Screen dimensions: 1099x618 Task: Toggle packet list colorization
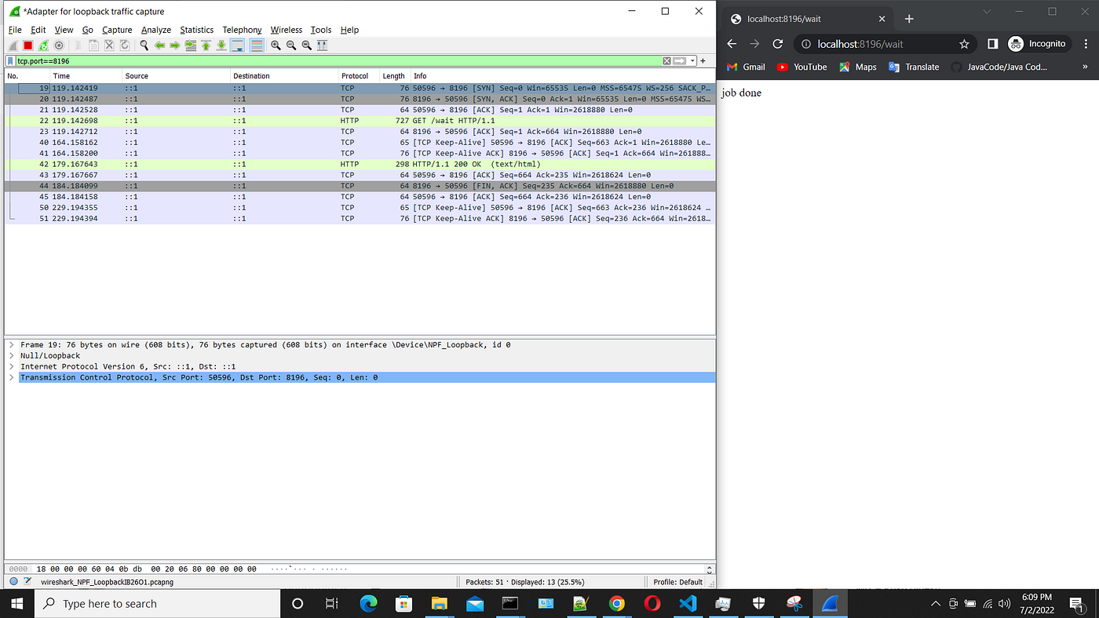(256, 45)
